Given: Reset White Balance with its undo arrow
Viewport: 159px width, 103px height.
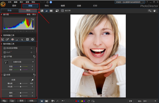Looking at the screenshot, I should tap(34, 56).
